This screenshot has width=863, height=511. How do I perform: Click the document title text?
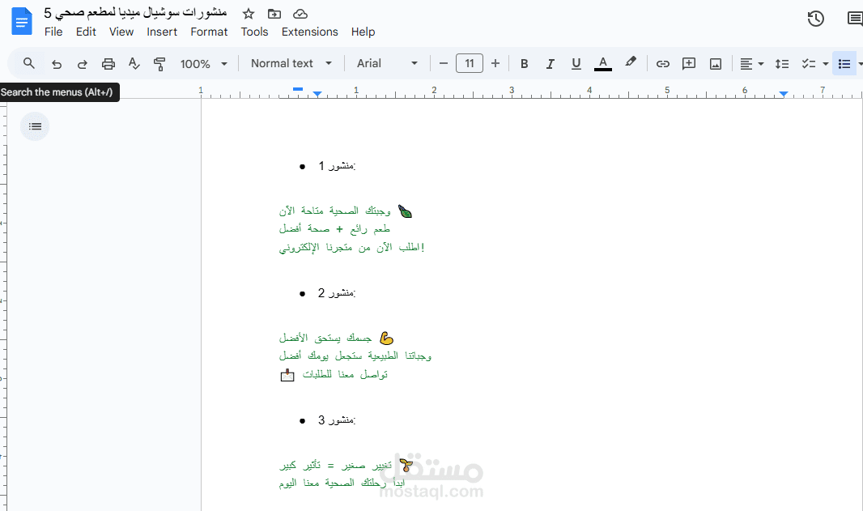135,13
